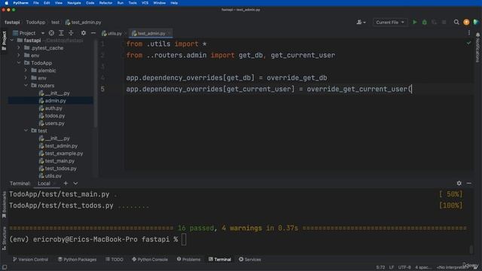Hide the Terminal panel with minus icon

[468, 183]
